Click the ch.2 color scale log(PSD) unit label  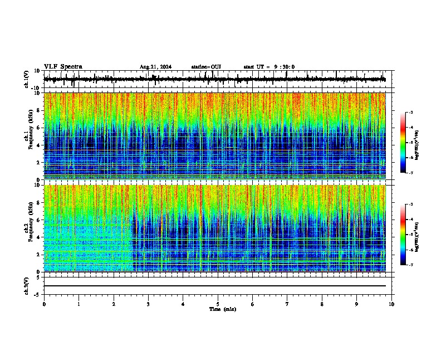click(417, 237)
